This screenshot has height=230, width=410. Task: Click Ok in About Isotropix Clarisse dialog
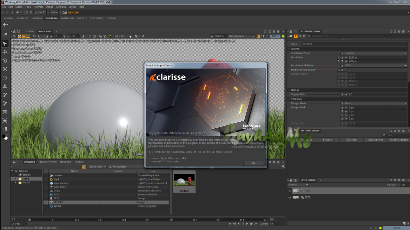(253, 163)
